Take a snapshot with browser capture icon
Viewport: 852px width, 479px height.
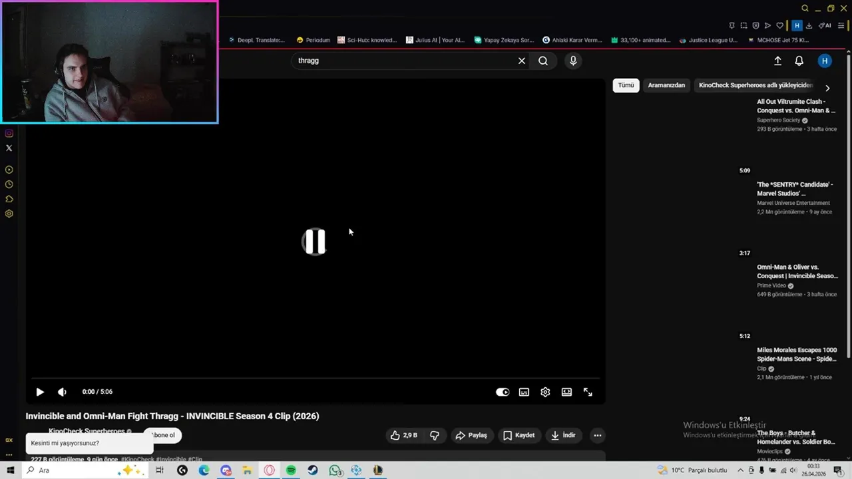point(744,26)
